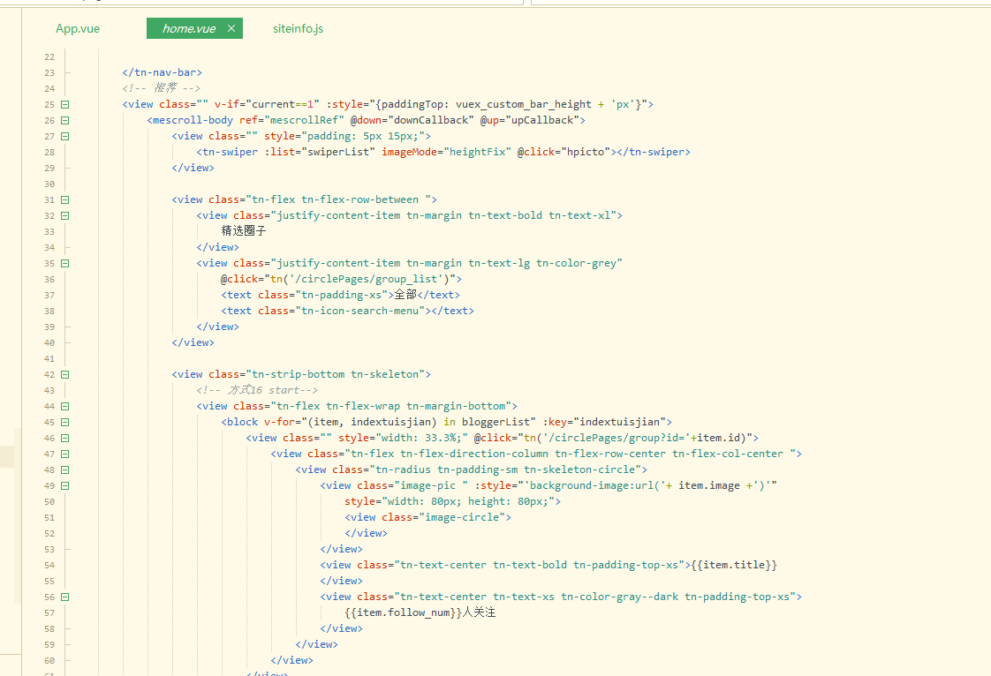Toggle the fold marker on line 35
This screenshot has height=676, width=991.
(65, 263)
